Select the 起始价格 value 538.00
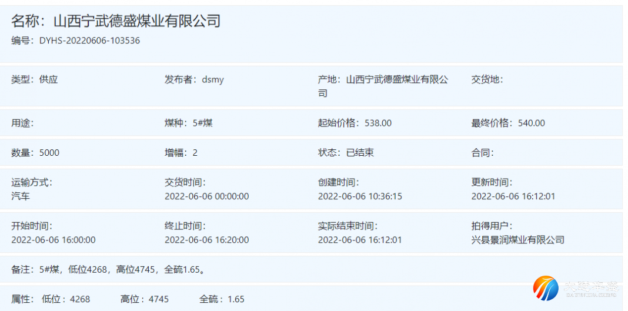Screen dimensions: 628x311 378,123
